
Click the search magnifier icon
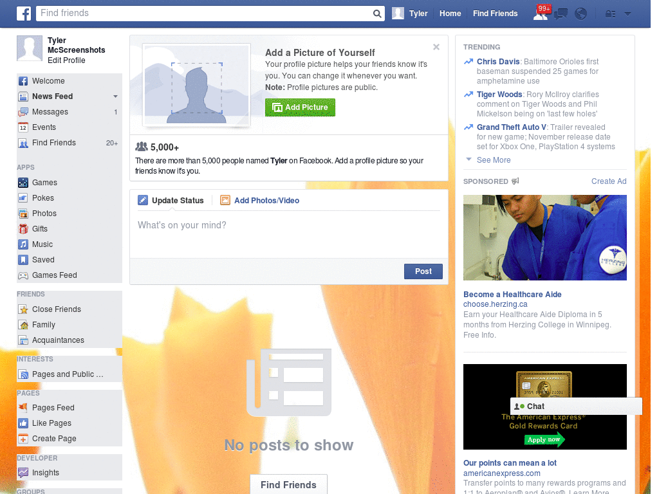[377, 14]
